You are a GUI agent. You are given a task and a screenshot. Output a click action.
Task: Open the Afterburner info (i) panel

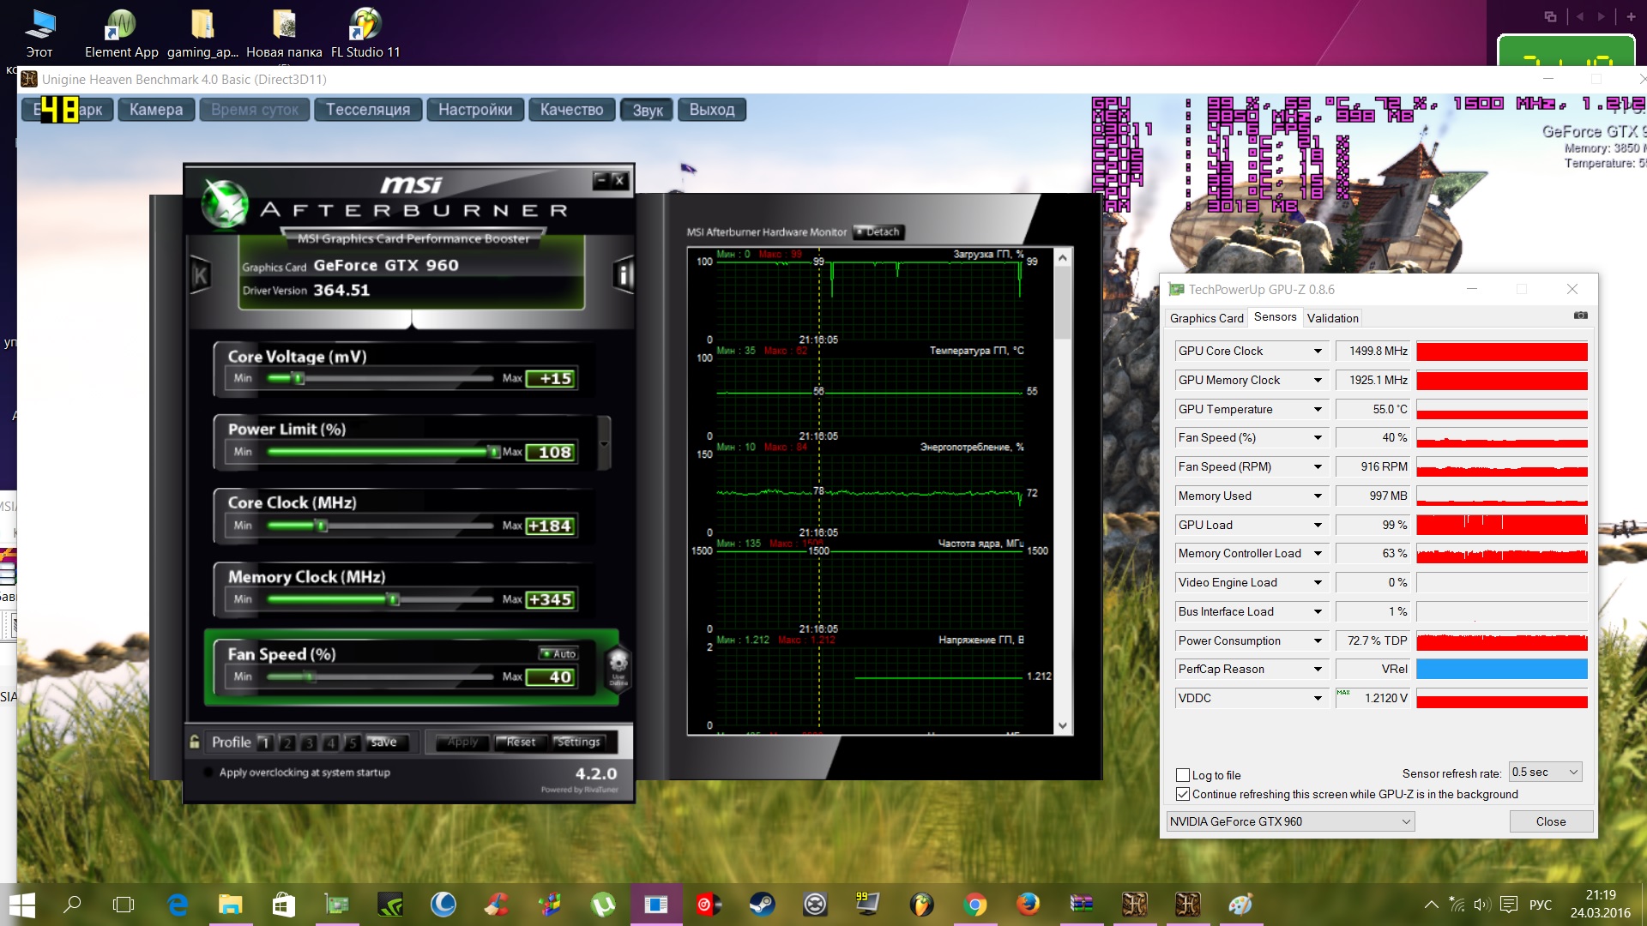click(624, 275)
